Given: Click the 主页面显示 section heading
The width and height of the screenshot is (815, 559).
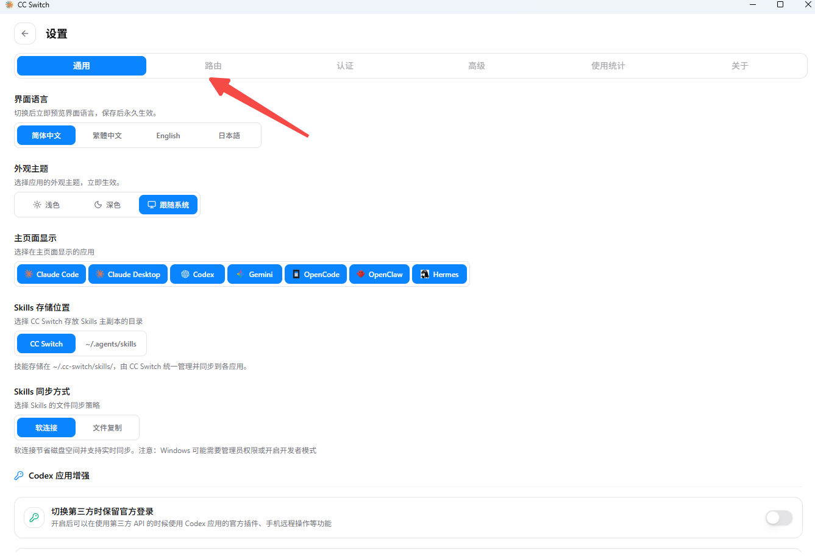Looking at the screenshot, I should 35,238.
